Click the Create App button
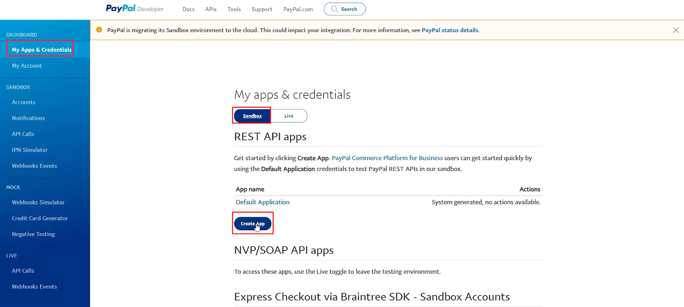The image size is (684, 307). [x=253, y=223]
